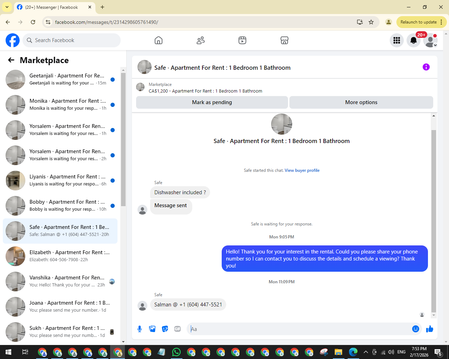The width and height of the screenshot is (449, 359).
Task: Open the Video (Reels) icon
Action: 242,40
